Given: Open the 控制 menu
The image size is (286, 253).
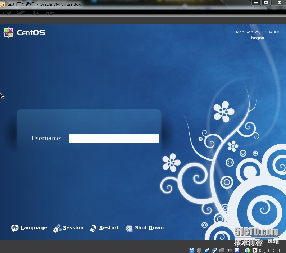Looking at the screenshot, I should (x=6, y=13).
